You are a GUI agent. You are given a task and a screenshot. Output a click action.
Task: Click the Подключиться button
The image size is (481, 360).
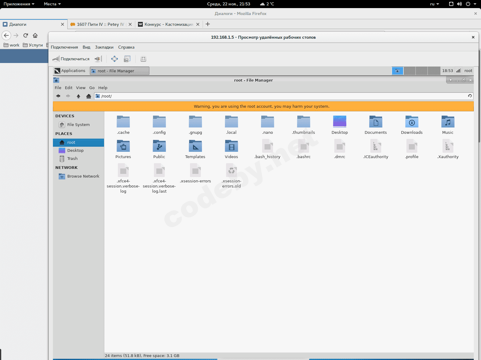click(x=71, y=59)
